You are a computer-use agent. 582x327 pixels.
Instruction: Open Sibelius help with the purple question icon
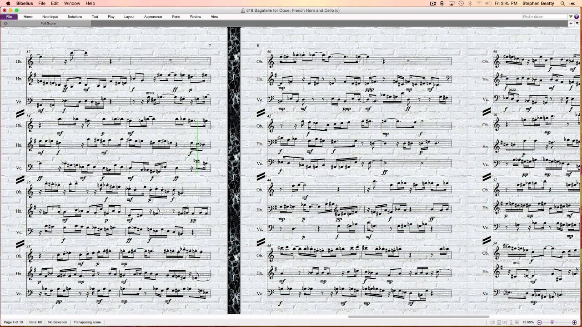point(577,17)
